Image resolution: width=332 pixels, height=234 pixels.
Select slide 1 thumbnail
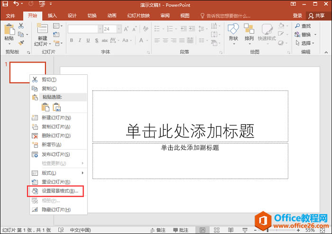pyautogui.click(x=28, y=72)
